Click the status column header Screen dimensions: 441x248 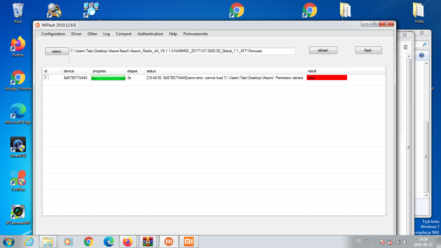click(226, 71)
